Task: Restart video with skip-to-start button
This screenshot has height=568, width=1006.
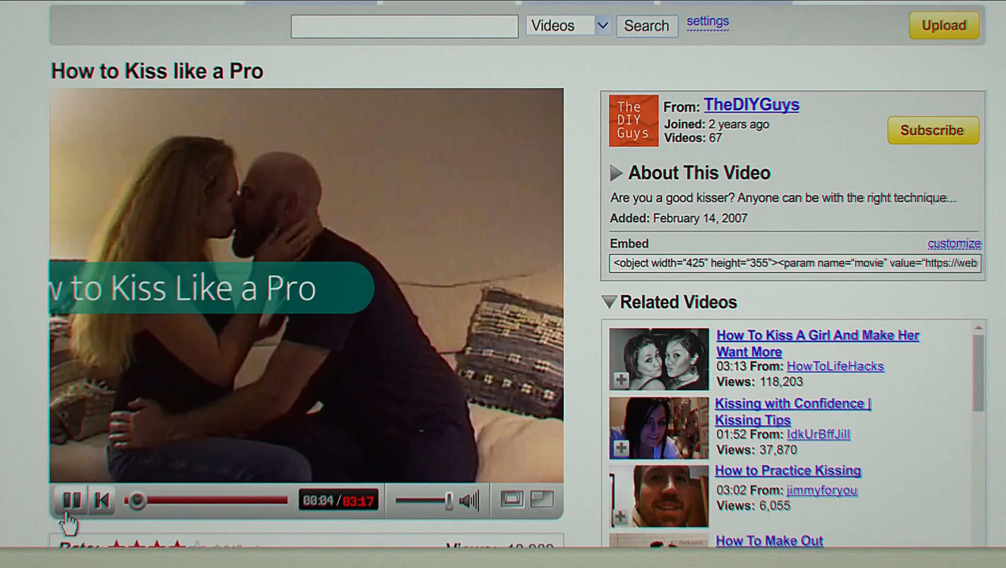Action: 102,500
